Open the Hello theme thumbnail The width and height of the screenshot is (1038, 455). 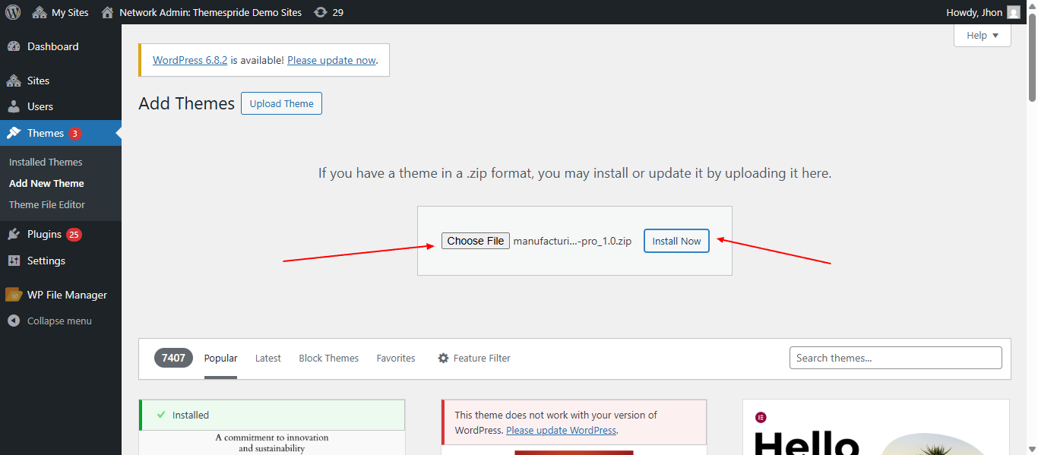click(x=876, y=427)
